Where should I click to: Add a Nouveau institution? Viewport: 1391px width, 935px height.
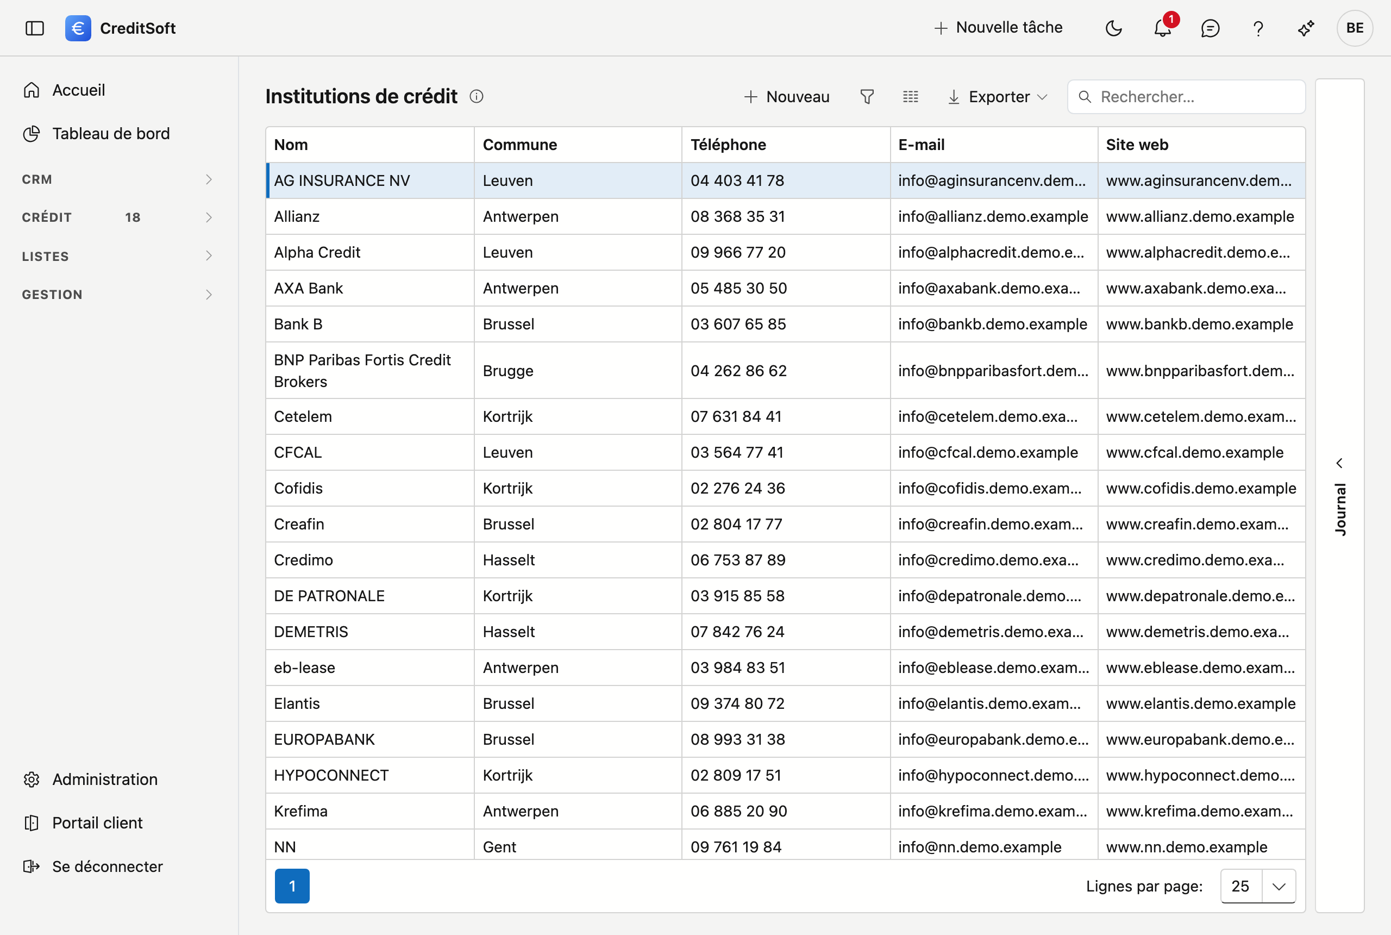coord(787,97)
